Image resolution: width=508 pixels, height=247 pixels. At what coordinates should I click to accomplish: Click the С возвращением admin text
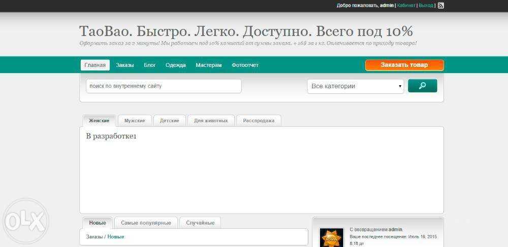tap(376, 230)
